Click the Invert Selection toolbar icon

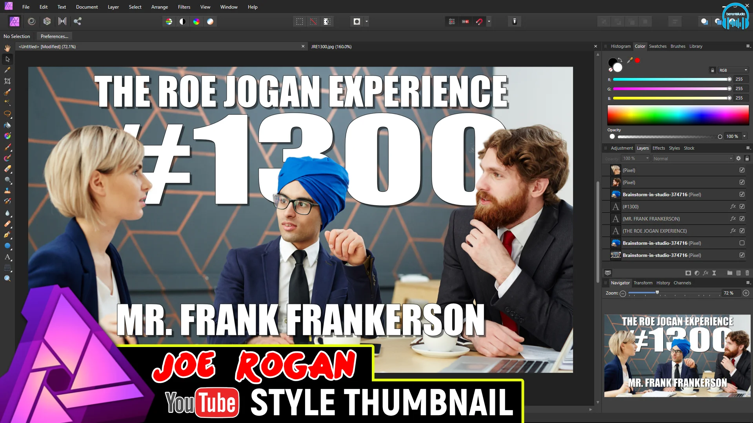pyautogui.click(x=327, y=22)
